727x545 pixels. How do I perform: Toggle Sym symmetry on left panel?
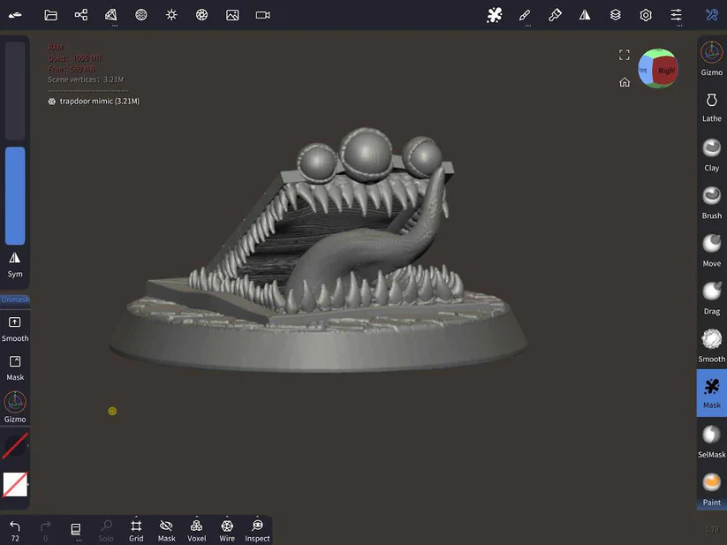tap(15, 265)
